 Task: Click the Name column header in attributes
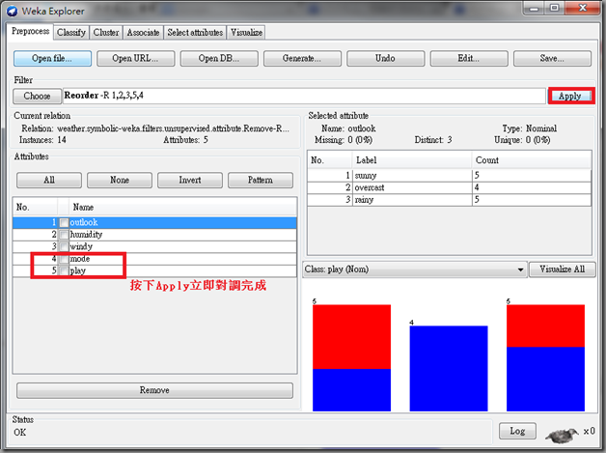tap(182, 208)
